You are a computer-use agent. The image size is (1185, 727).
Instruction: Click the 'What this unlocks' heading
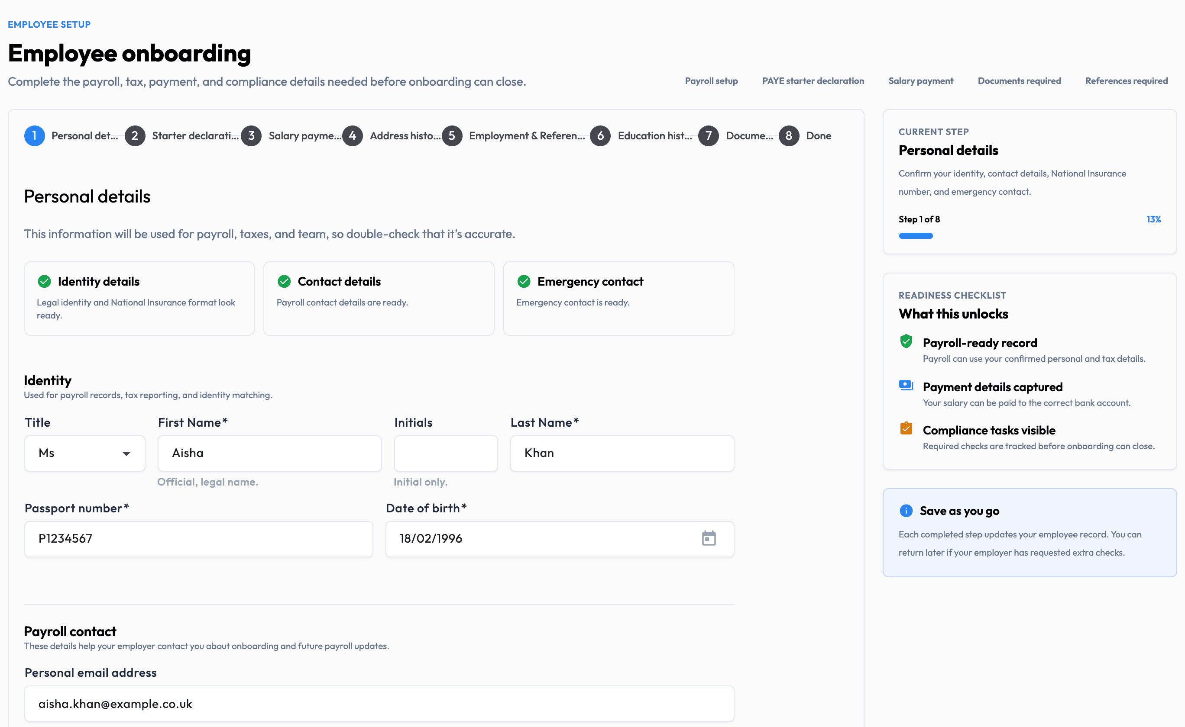[x=953, y=314]
